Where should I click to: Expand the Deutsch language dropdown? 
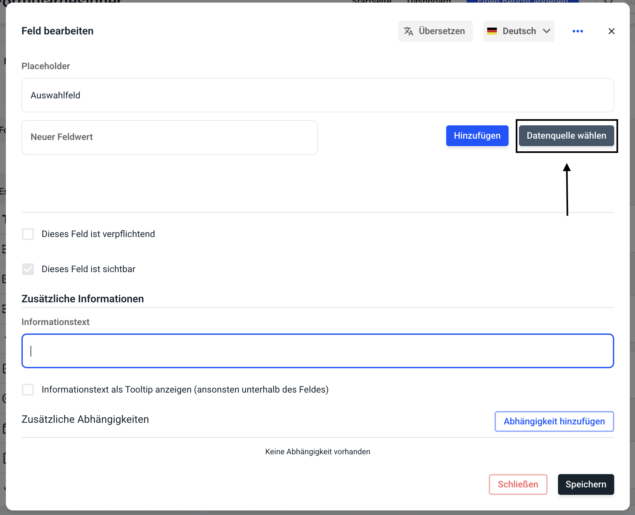519,31
